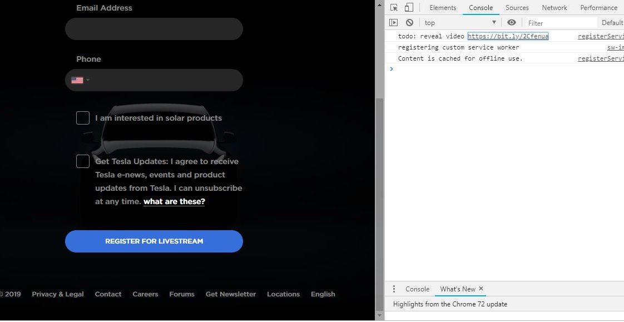
Task: Check the solar products interest checkbox
Action: click(83, 118)
